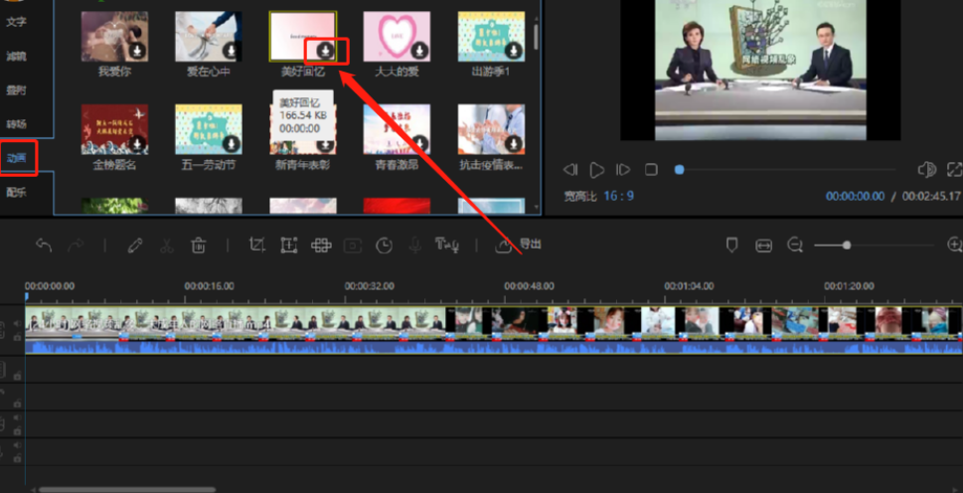Open the speech-to-text conversion tool
This screenshot has width=963, height=493.
pos(447,245)
